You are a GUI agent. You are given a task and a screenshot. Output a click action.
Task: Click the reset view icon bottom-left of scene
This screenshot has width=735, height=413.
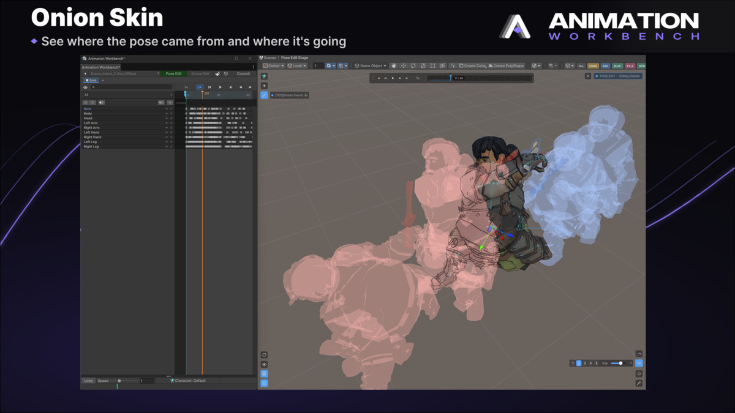(x=264, y=355)
